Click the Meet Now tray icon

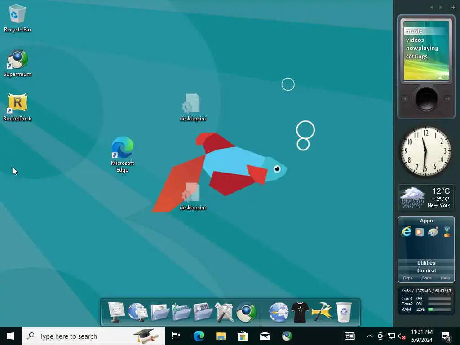coord(380,336)
